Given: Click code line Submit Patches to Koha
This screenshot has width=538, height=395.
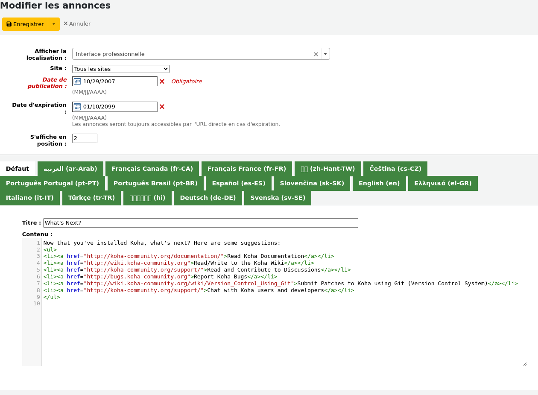Looking at the screenshot, I should pyautogui.click(x=281, y=284).
